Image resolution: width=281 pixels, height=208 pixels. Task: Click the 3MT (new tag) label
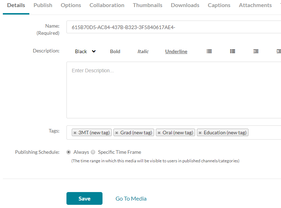[94, 133]
